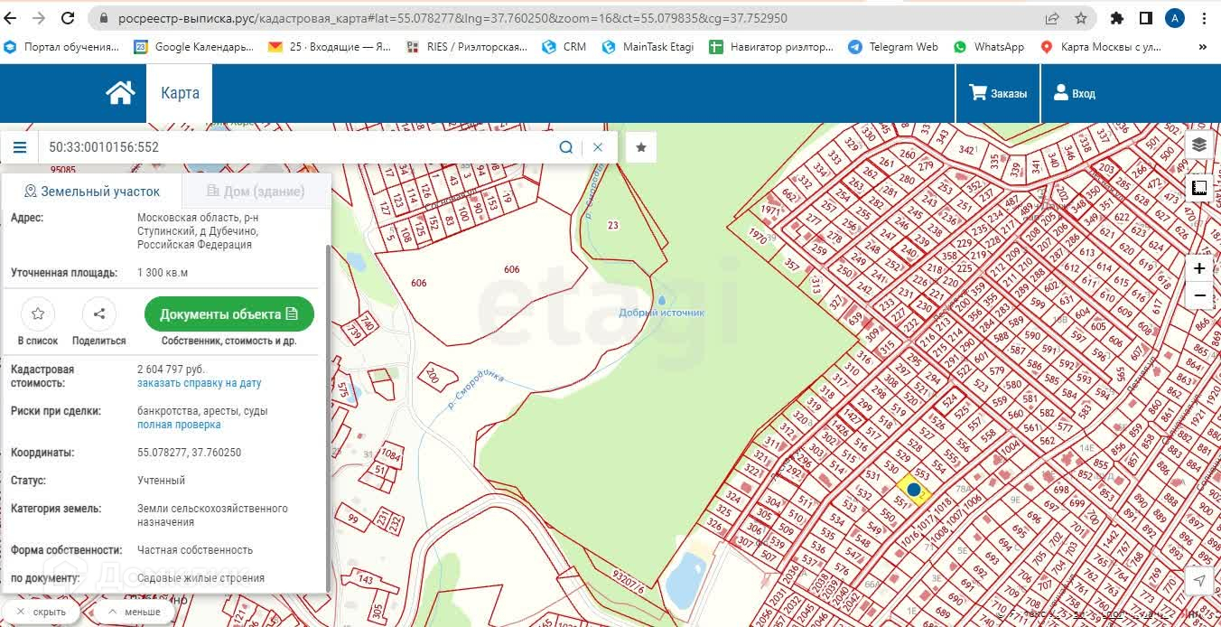Click the home icon in the site header

click(x=120, y=93)
